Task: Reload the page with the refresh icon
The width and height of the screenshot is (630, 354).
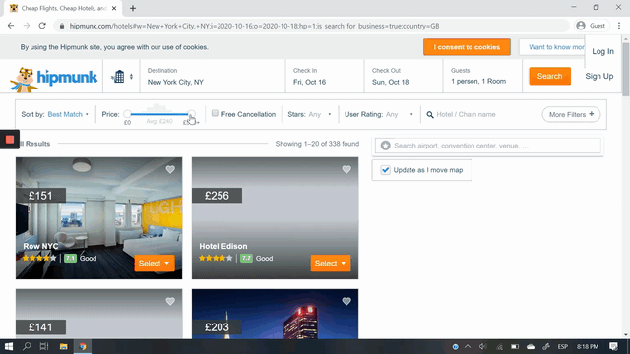Action: click(42, 26)
